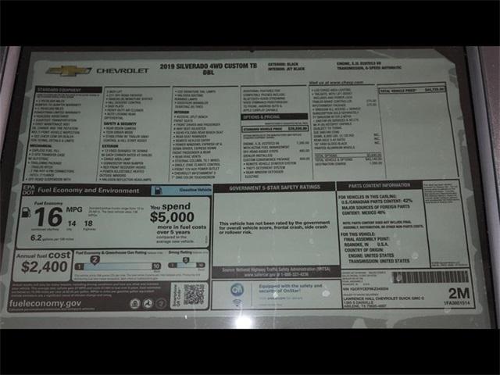
Task: Click the QR code on fuel label
Action: [x=194, y=294]
